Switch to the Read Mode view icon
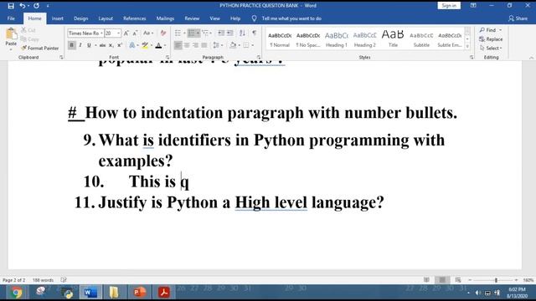536x301 pixels. click(x=426, y=280)
